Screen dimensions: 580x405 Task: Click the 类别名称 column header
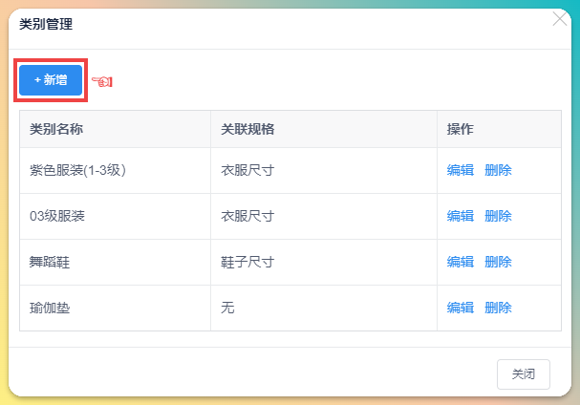click(x=115, y=129)
